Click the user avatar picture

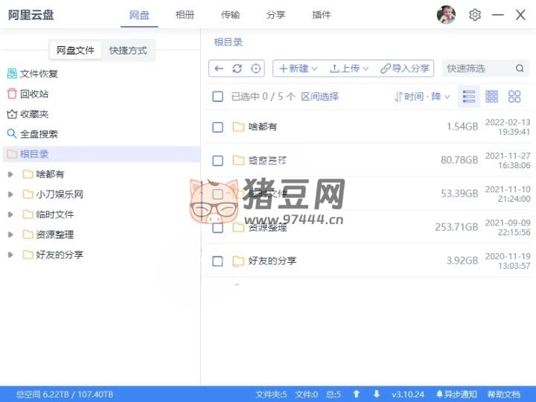point(446,15)
